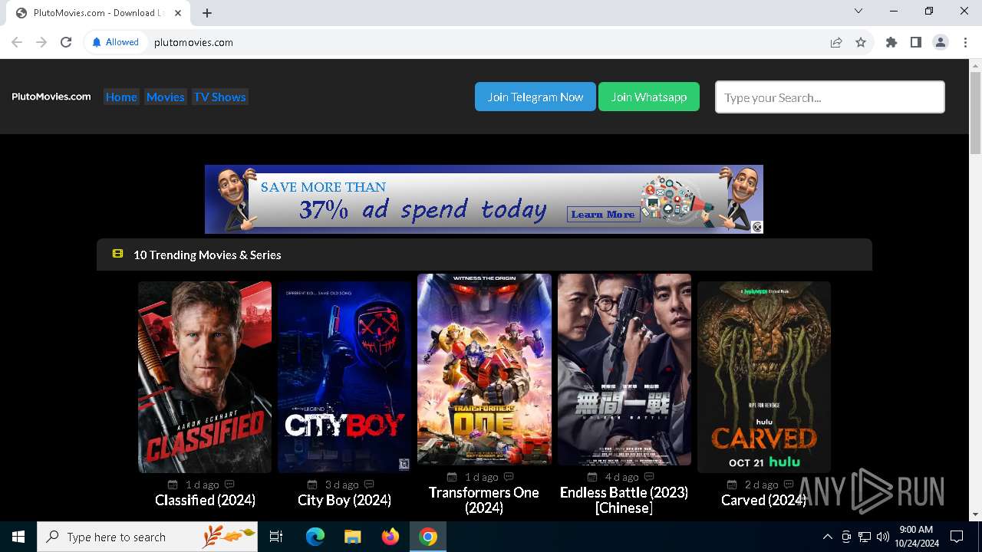This screenshot has width=982, height=552.
Task: Click the film icon beside Trending Movies heading
Action: (117, 254)
